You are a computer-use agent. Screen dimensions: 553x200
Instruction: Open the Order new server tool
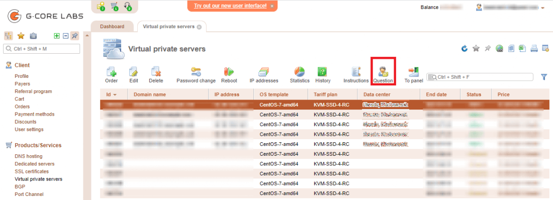coord(112,75)
